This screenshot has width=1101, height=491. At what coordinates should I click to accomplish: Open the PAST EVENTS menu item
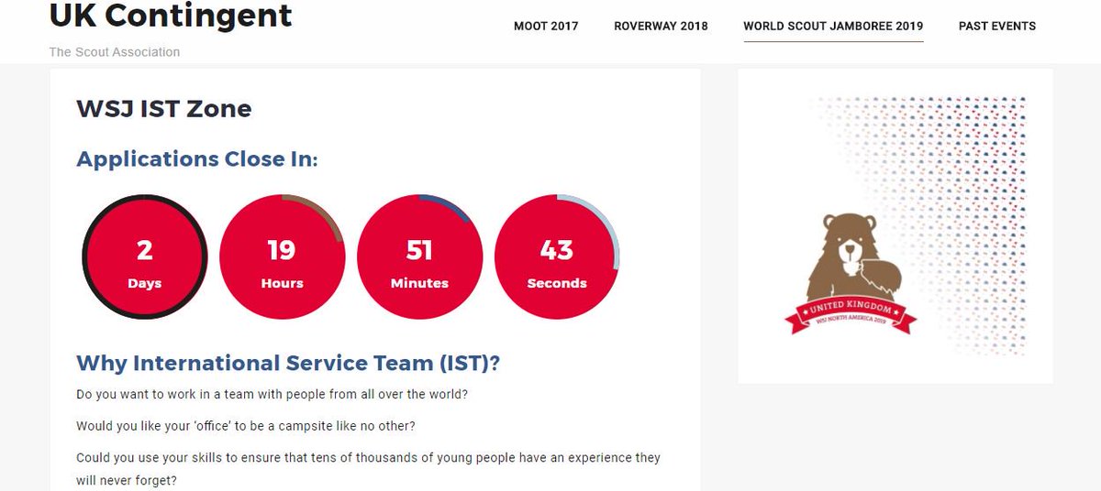(997, 26)
